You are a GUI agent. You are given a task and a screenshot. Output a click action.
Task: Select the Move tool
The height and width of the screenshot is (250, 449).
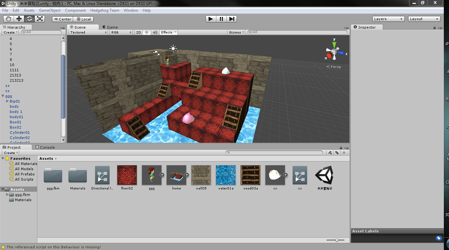[19, 19]
